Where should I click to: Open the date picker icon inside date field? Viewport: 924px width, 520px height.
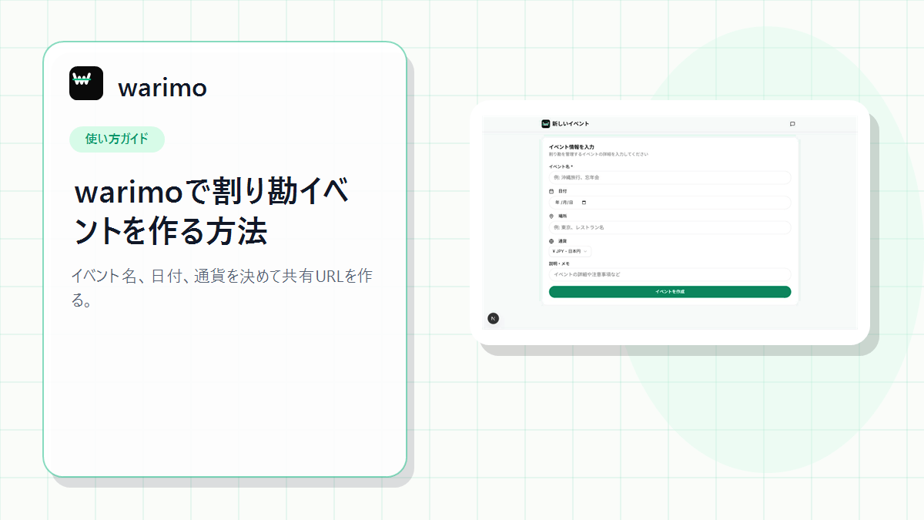[584, 203]
